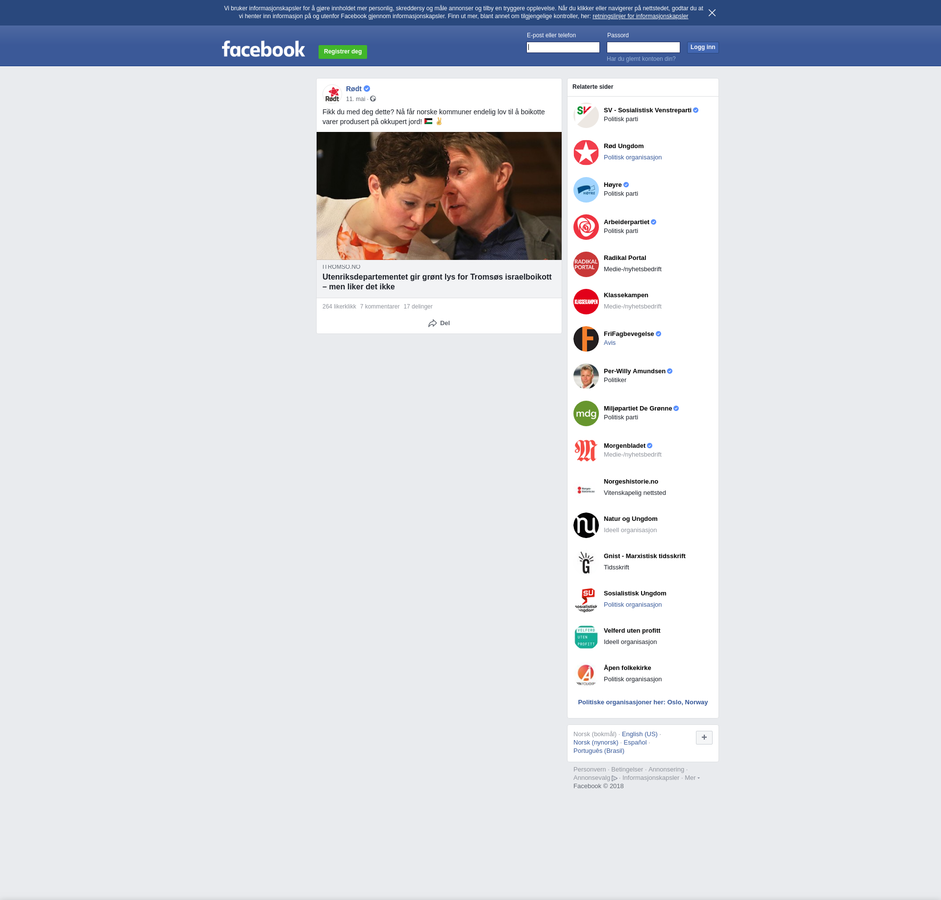Click the Del share button
Viewport: 941px width, 900px height.
pyautogui.click(x=439, y=323)
